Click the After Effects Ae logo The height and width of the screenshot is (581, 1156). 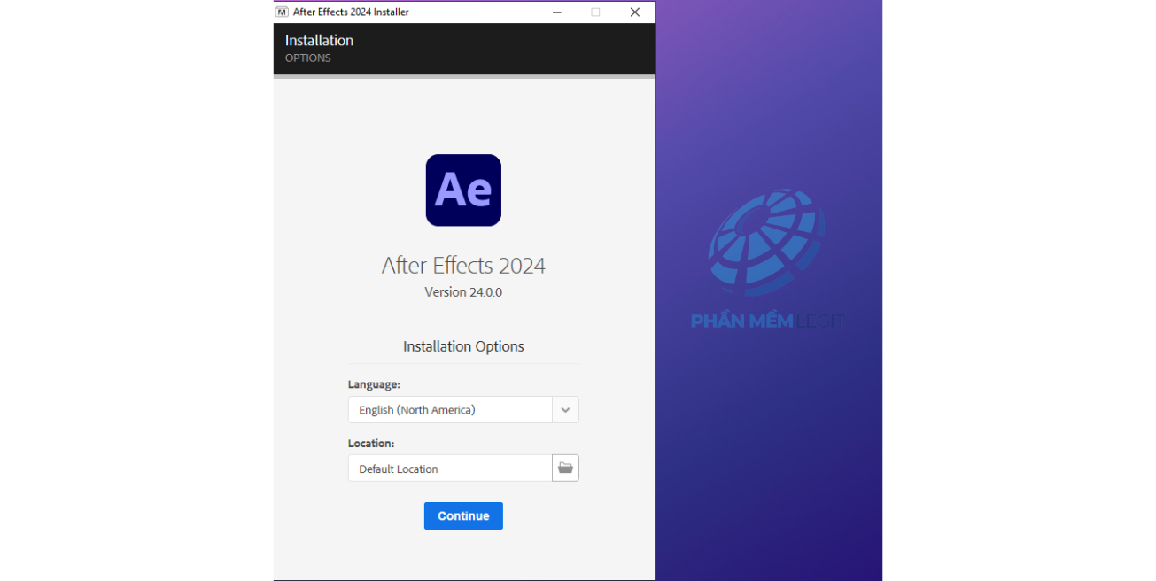point(463,190)
